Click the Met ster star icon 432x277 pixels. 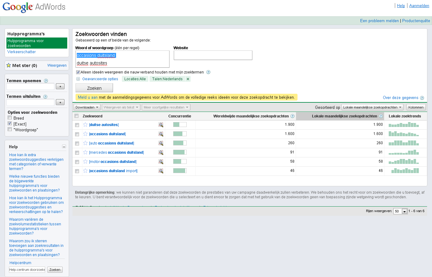click(x=9, y=65)
